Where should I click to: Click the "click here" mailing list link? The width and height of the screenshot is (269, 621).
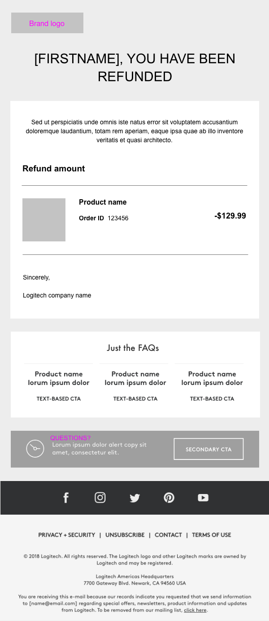click(x=195, y=610)
